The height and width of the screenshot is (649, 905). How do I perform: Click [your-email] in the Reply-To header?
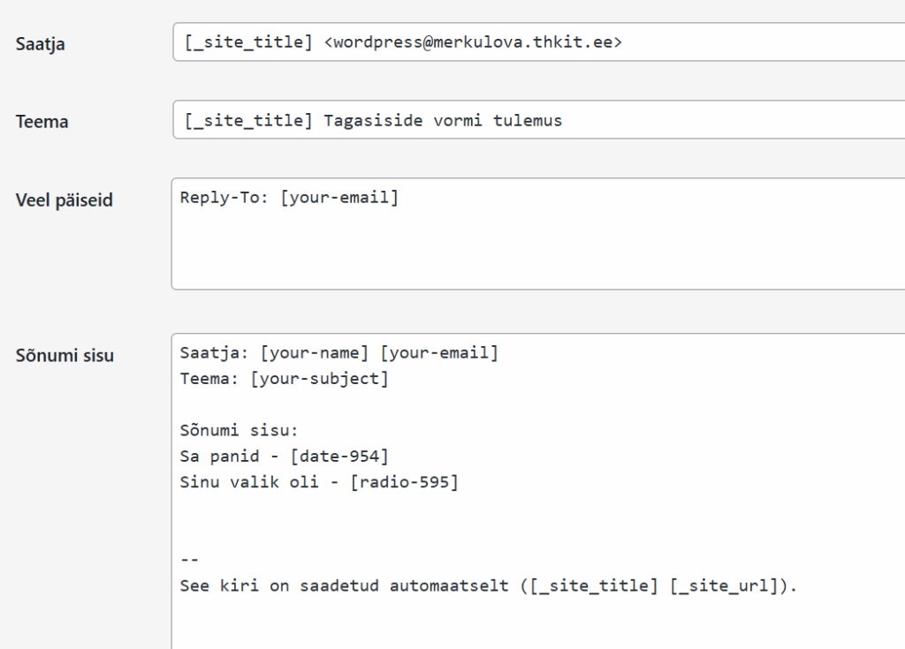pyautogui.click(x=339, y=198)
